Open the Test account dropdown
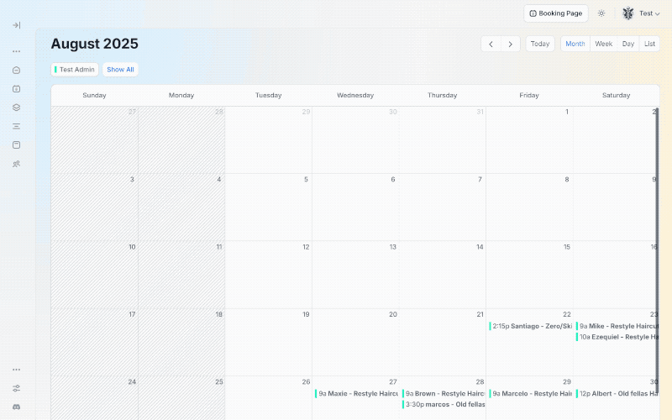The height and width of the screenshot is (420, 672). coord(649,13)
